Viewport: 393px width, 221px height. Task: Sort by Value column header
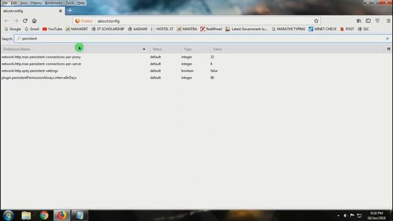click(298, 49)
